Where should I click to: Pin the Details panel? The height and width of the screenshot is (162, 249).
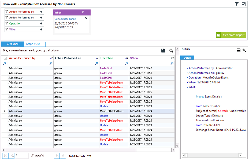pos(244,50)
